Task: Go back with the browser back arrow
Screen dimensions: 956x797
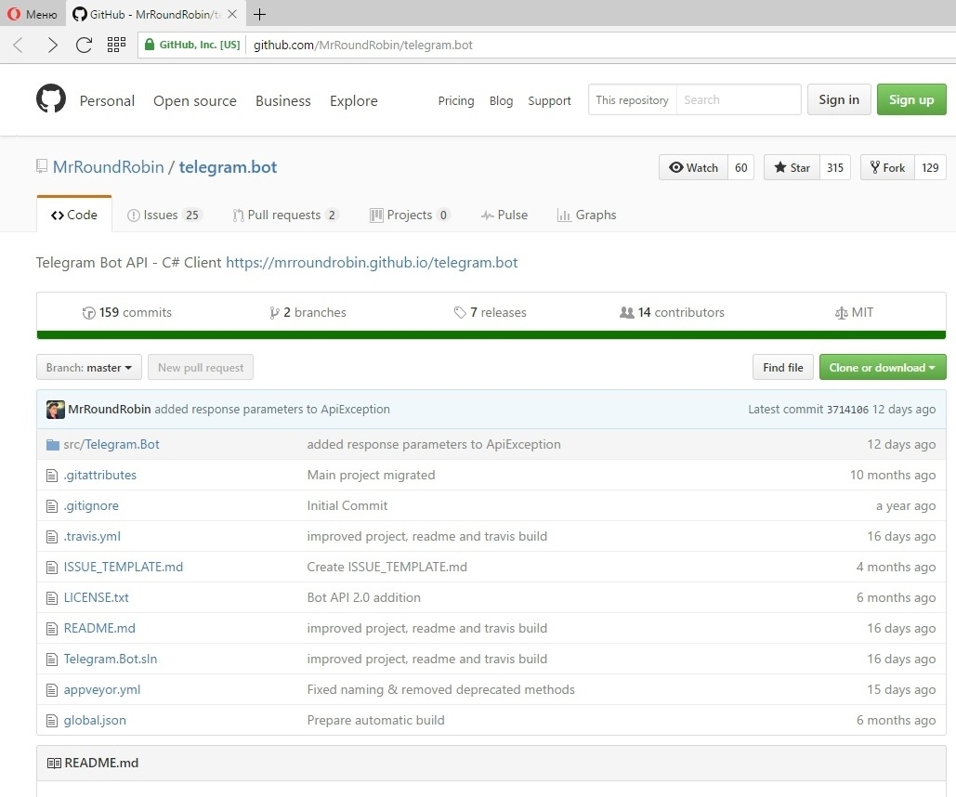Action: pos(19,45)
